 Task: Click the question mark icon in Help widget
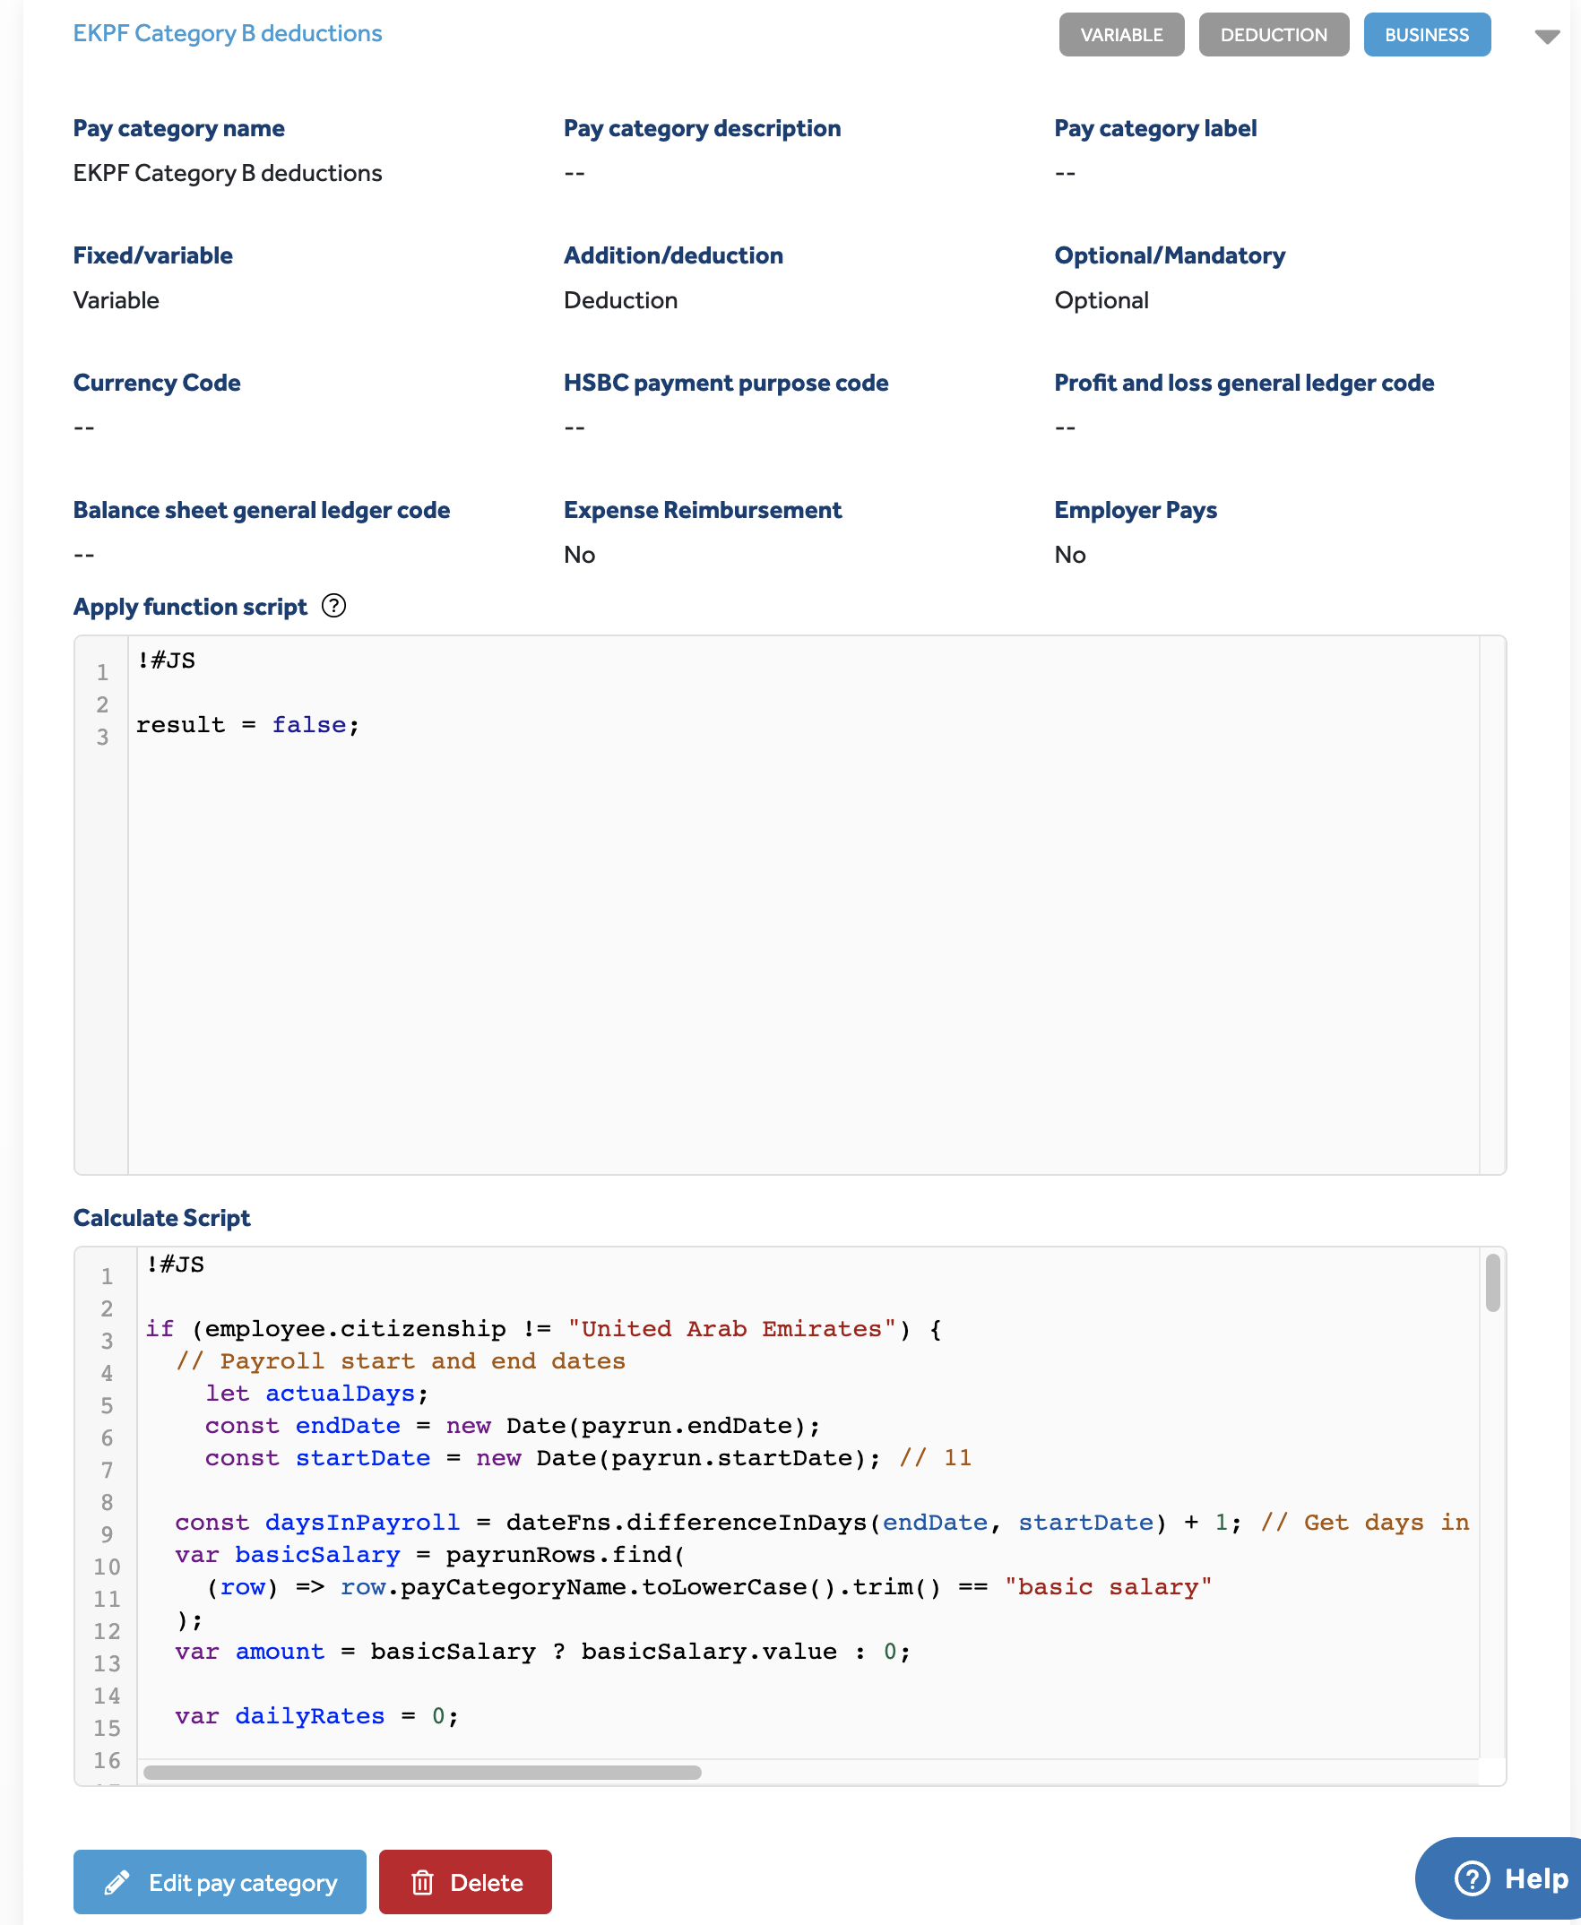[1471, 1878]
